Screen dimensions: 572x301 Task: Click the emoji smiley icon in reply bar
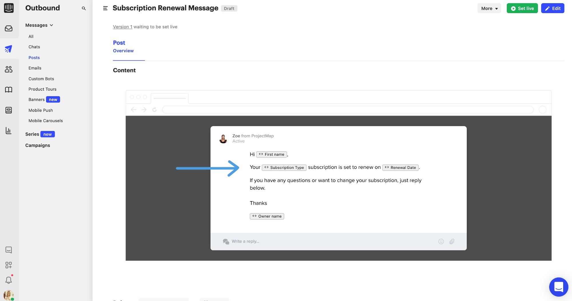[x=441, y=241]
